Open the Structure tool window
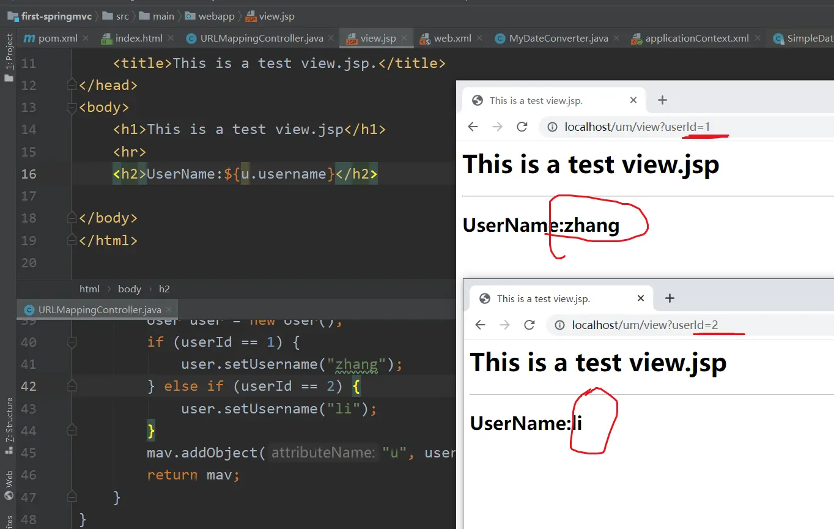The height and width of the screenshot is (529, 834). pos(9,420)
